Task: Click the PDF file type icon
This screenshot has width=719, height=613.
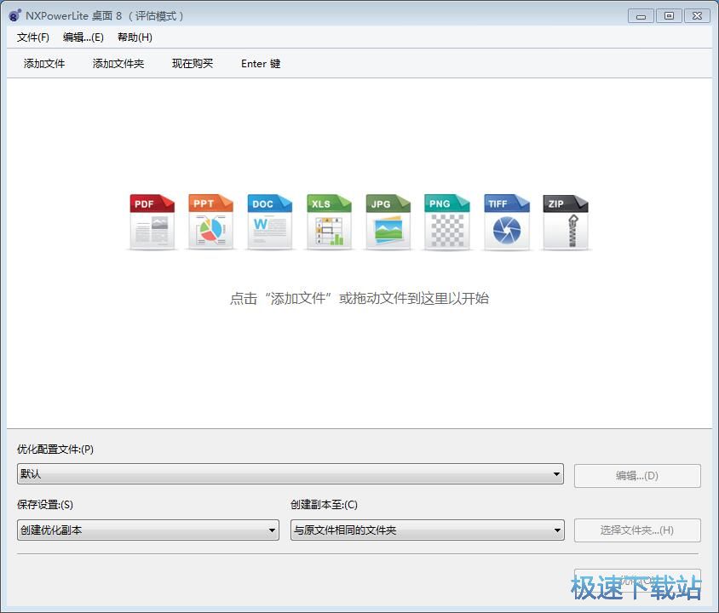Action: point(152,221)
